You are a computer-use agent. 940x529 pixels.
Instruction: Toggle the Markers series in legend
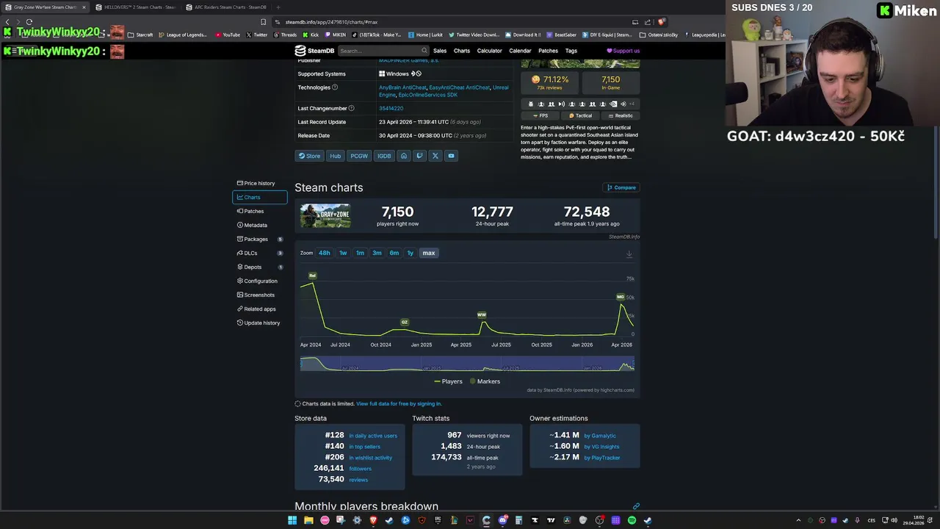coord(485,381)
